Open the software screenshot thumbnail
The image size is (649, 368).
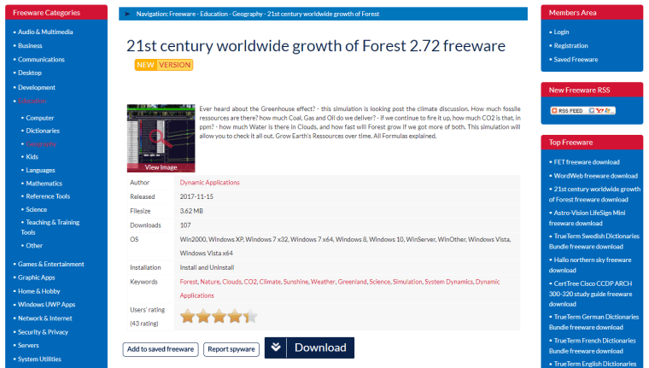point(161,137)
